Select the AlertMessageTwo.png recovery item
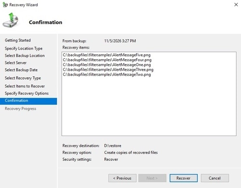The width and height of the screenshot is (241, 188). 107,75
